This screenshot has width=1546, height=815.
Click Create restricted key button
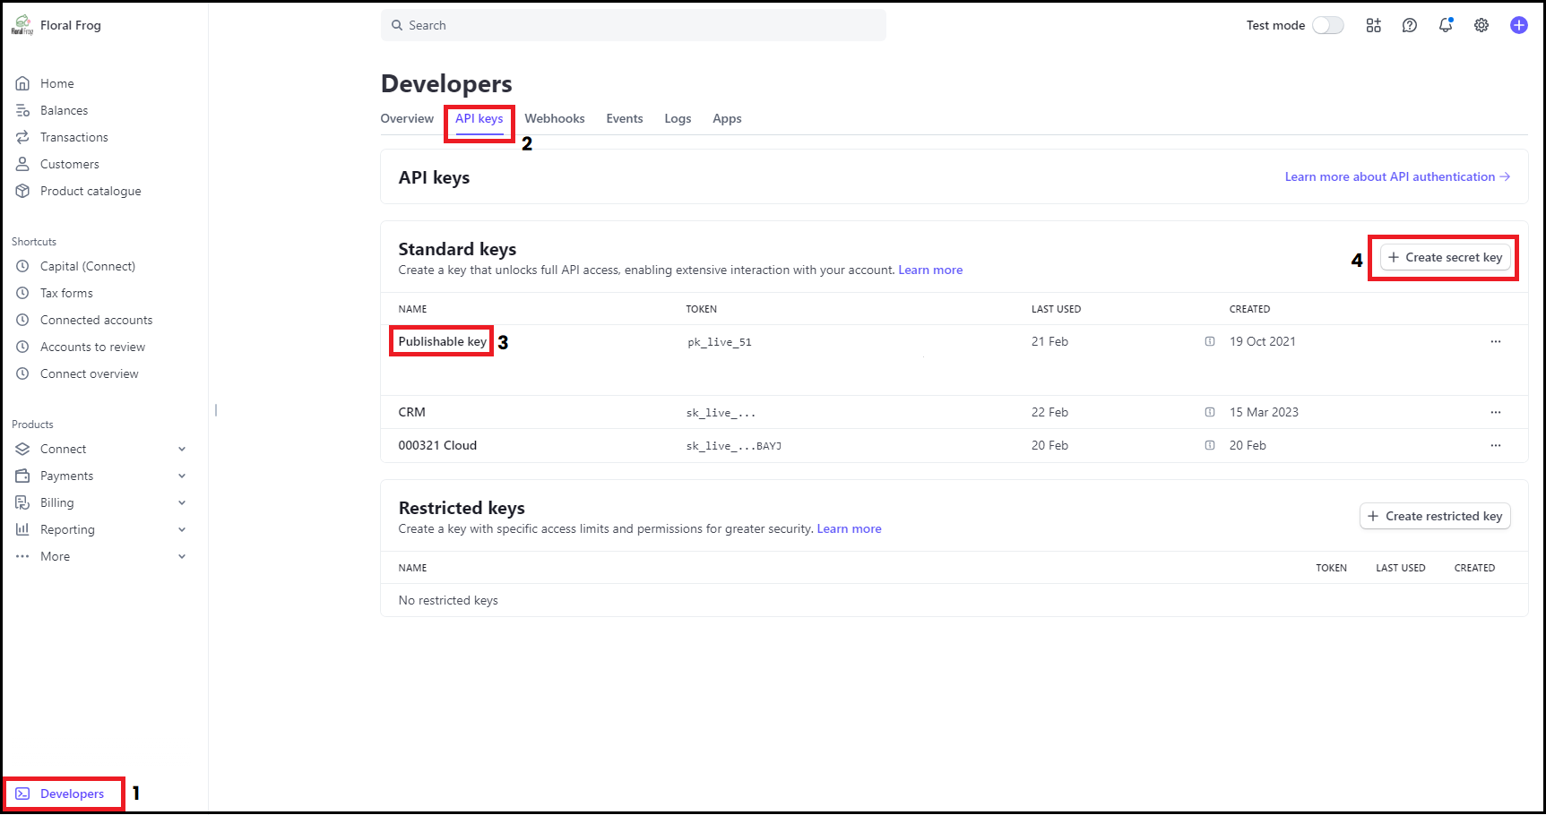[1435, 516]
